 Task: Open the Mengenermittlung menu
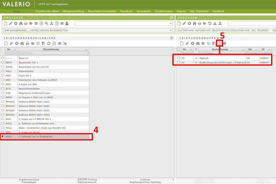pos(73,11)
